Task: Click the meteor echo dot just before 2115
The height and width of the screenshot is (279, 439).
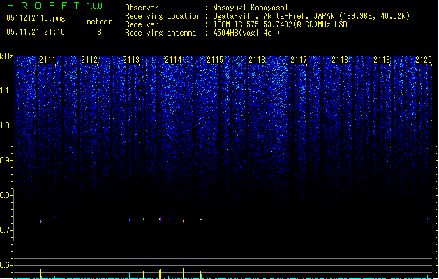Action: click(201, 220)
